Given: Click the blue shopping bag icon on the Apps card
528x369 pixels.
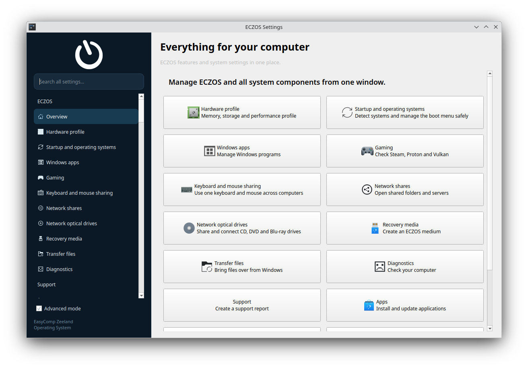Looking at the screenshot, I should 369,305.
